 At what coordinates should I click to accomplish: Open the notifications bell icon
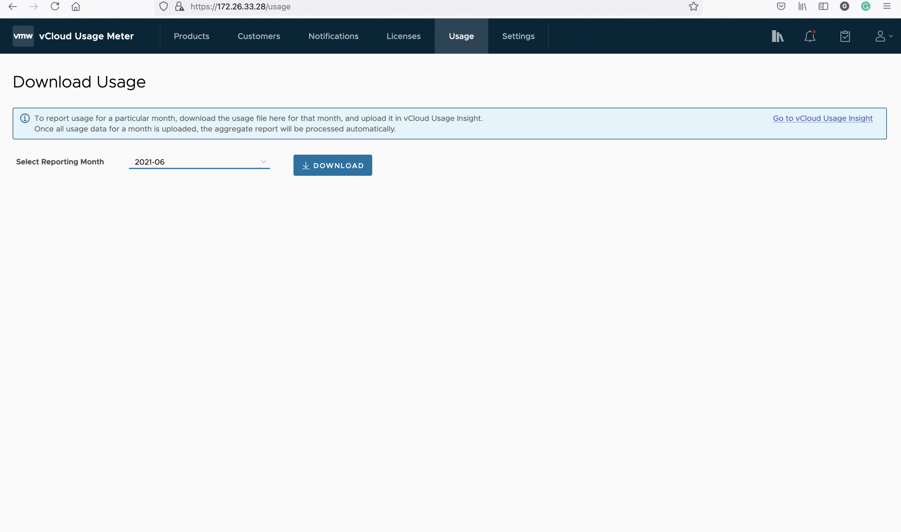pyautogui.click(x=810, y=36)
